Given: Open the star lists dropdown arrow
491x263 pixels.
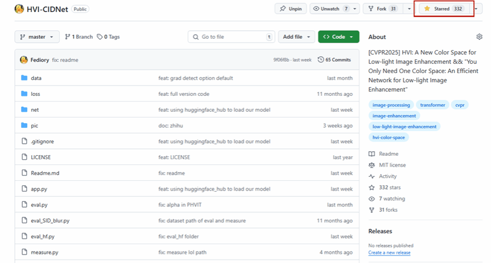Looking at the screenshot, I should (476, 9).
